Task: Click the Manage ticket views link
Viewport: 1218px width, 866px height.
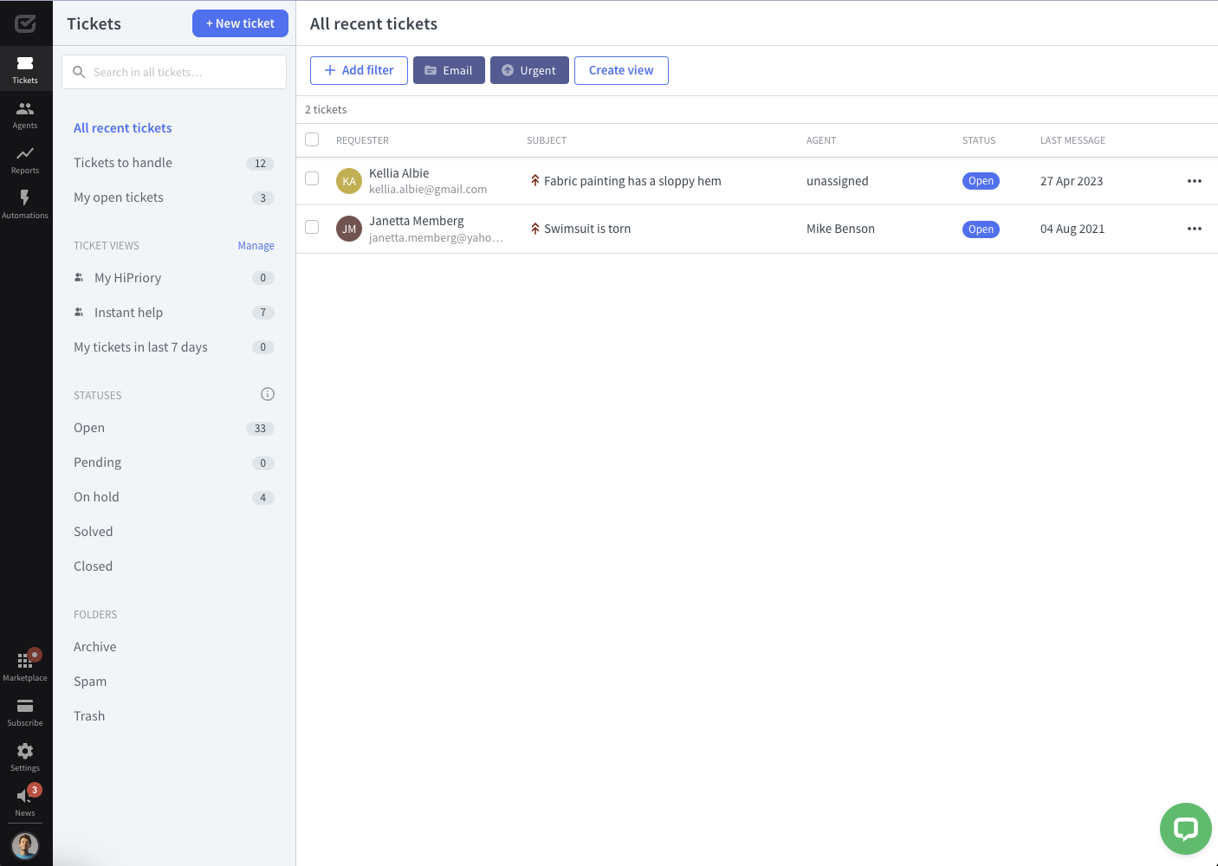Action: [256, 246]
